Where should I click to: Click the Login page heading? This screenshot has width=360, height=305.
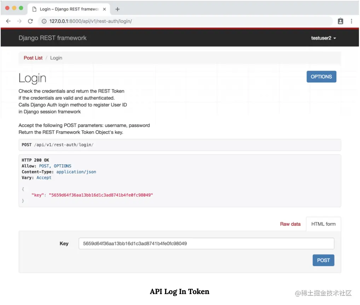pos(33,78)
